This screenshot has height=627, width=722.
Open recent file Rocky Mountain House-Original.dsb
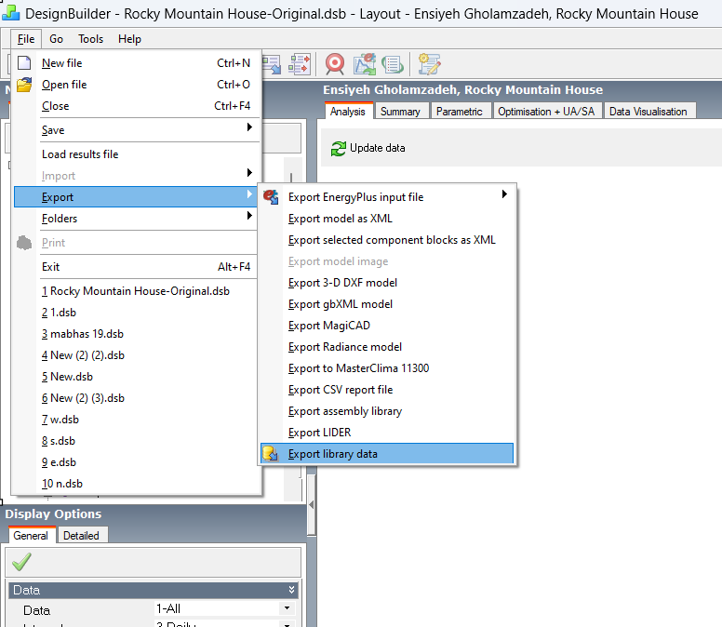[137, 291]
